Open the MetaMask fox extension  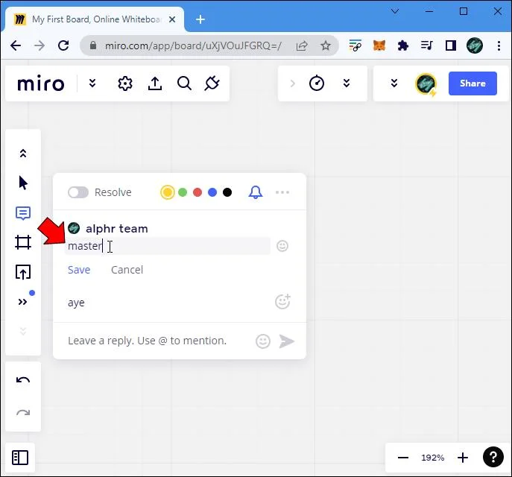pos(379,45)
